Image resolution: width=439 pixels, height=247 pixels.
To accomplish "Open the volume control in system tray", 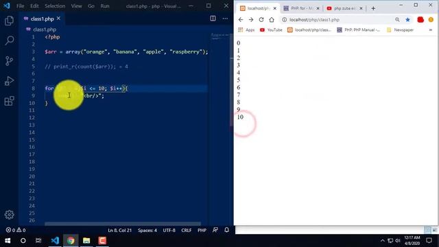I will coord(398,241).
